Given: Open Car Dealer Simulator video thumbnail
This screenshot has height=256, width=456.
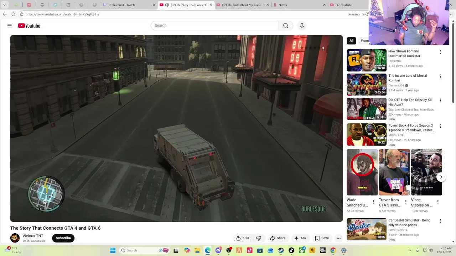Looking at the screenshot, I should (367, 229).
